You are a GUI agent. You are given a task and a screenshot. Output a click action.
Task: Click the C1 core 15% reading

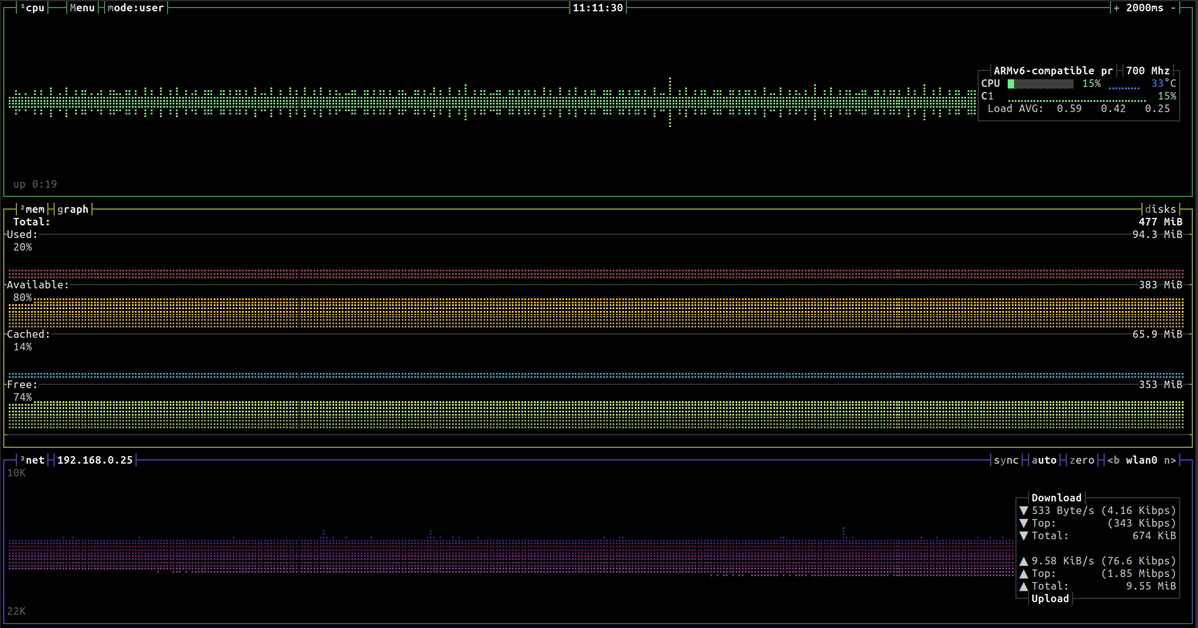[1167, 96]
